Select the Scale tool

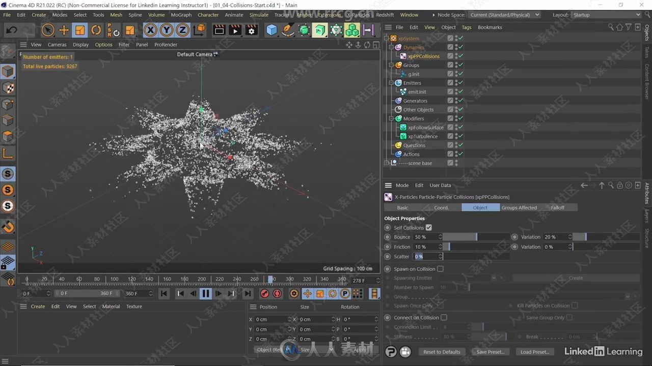(x=80, y=30)
